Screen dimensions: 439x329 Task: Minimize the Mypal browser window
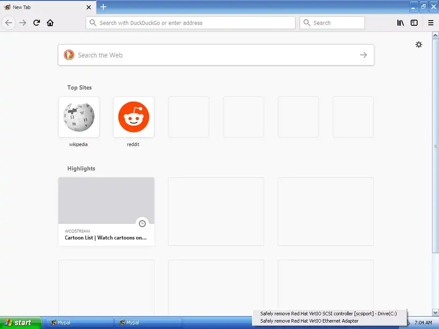point(414,7)
